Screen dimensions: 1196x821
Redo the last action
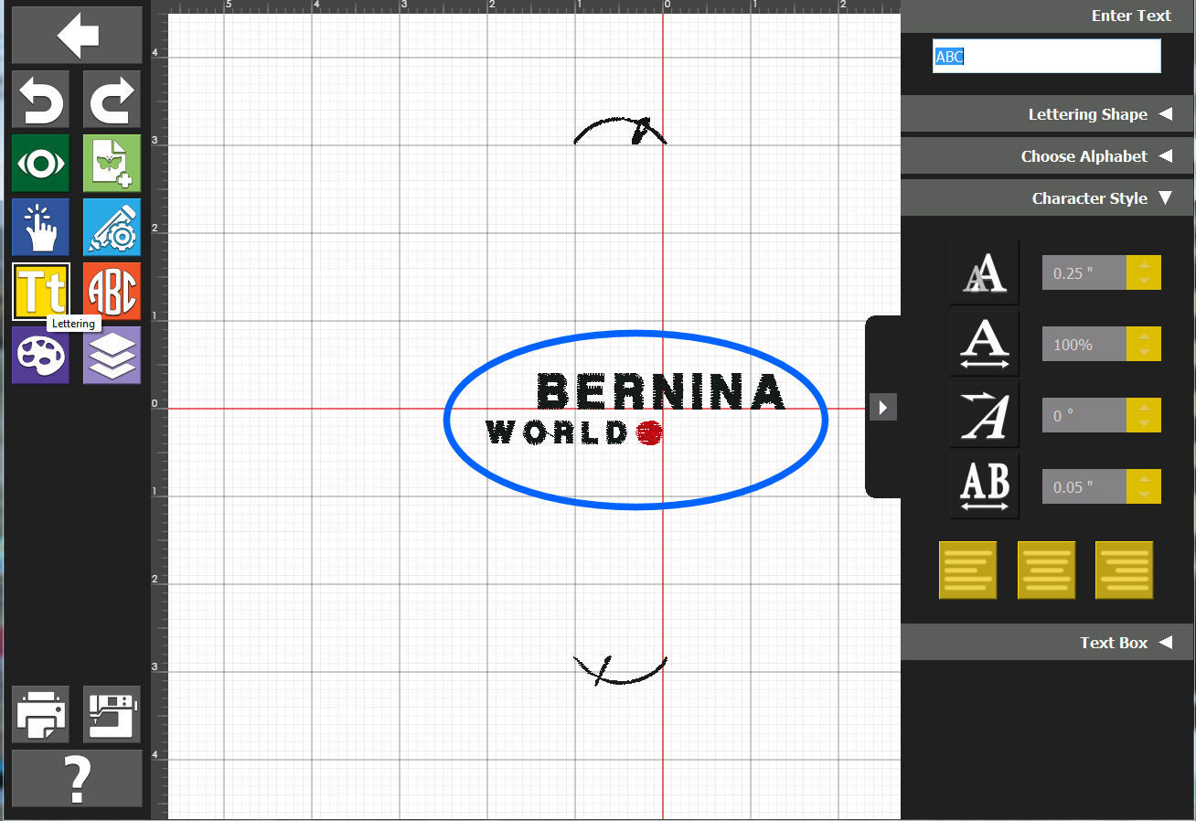click(x=112, y=100)
